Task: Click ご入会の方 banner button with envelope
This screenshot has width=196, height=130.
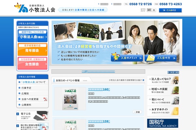Action: (160, 58)
